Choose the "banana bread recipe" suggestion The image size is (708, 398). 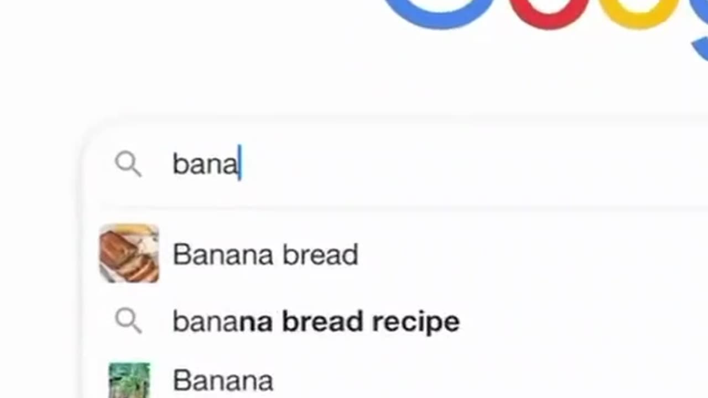coord(316,322)
